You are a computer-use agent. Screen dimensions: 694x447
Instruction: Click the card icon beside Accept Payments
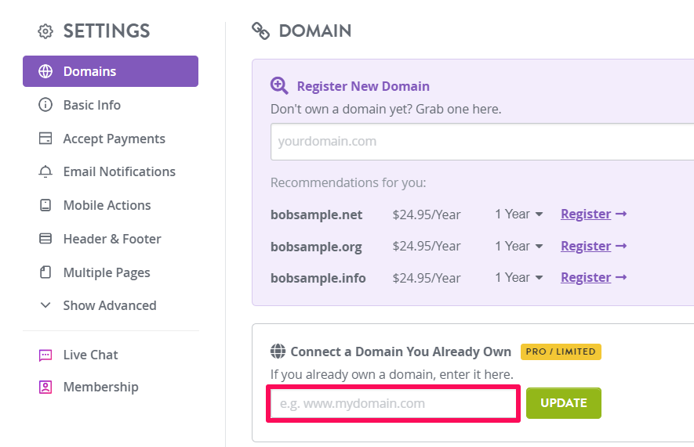[x=45, y=139]
